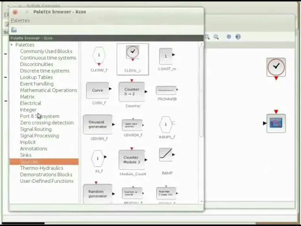
Task: Choose the CURV_f Curve block
Action: pyautogui.click(x=99, y=90)
